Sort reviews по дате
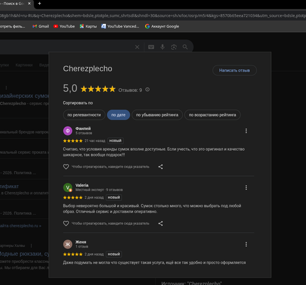Viewport: 306px width, 285px height. 118,115
